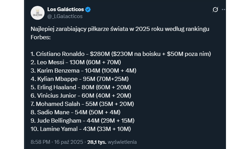Image resolution: width=250 pixels, height=149 pixels.
Task: Click the Cristiano Ronaldo $280M line
Action: pos(120,54)
